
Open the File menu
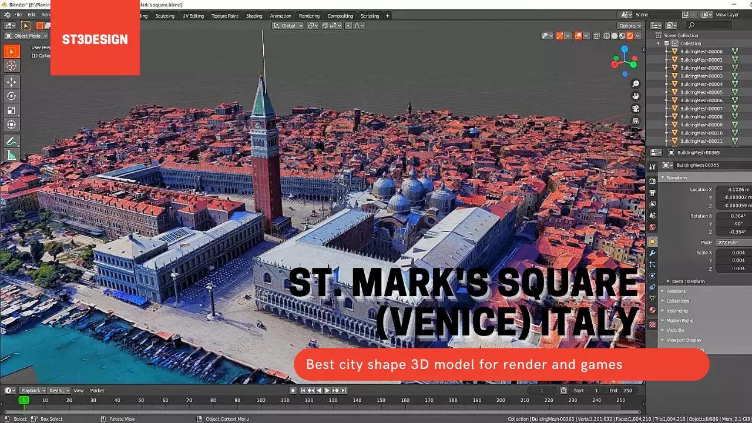pos(18,15)
